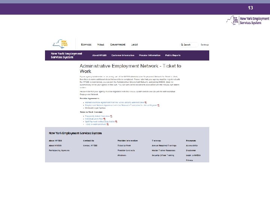Screen dimensions: 270x203
Task: Open Ticket to Work Brochure link
Action: (95, 124)
